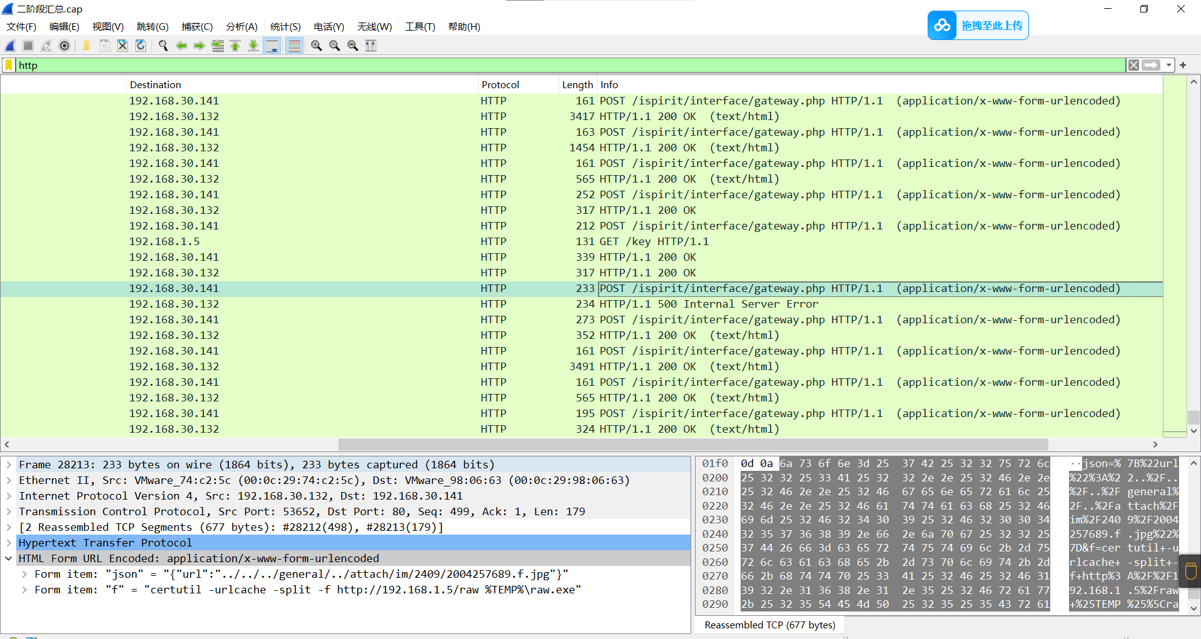Add a display filter button with plus
The width and height of the screenshot is (1201, 639).
pyautogui.click(x=1183, y=65)
